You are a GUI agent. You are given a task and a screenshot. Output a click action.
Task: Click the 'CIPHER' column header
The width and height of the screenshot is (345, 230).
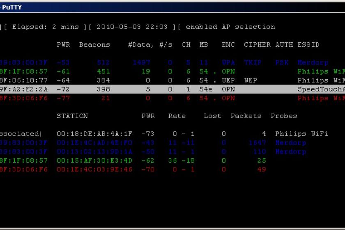257,45
